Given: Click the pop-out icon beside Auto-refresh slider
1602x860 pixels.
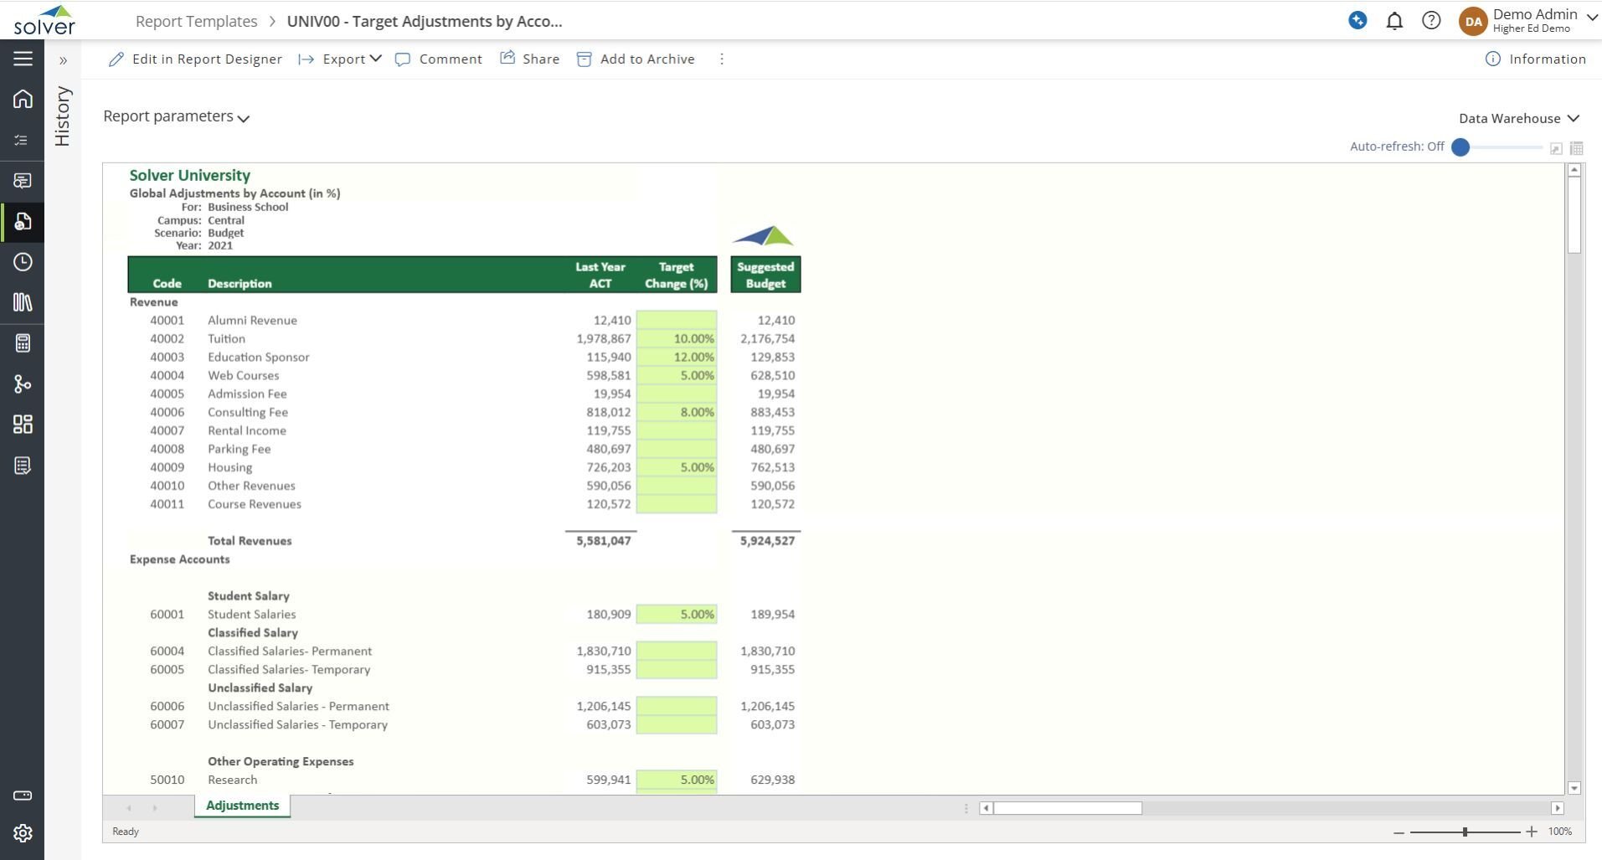Looking at the screenshot, I should (x=1556, y=148).
